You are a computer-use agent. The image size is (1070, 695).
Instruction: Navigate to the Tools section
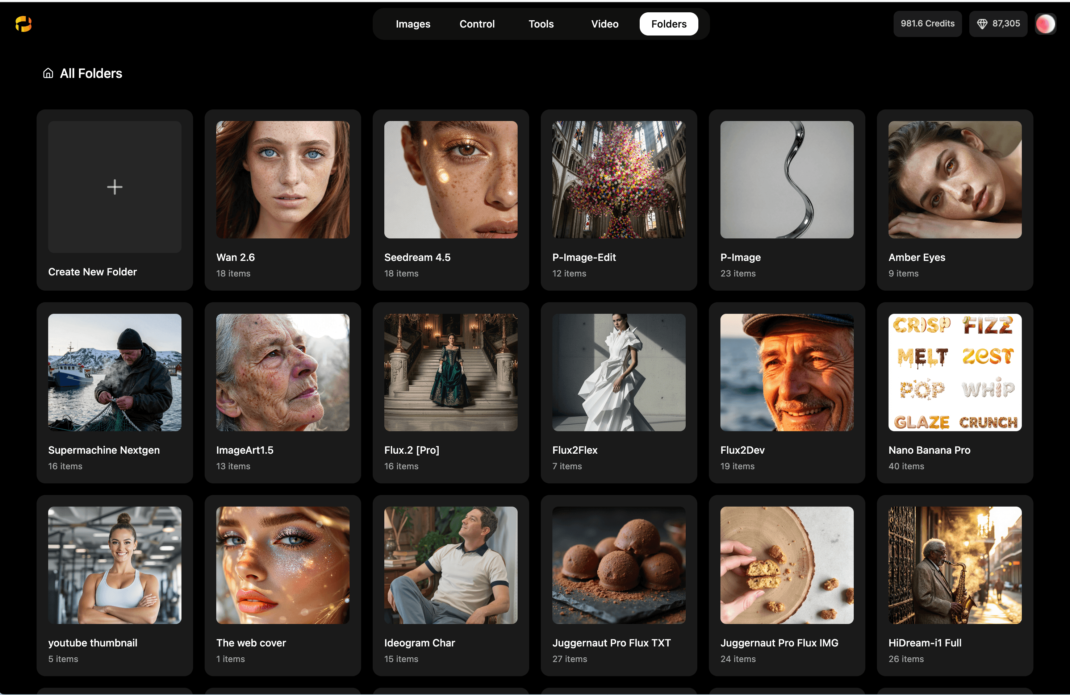(541, 24)
